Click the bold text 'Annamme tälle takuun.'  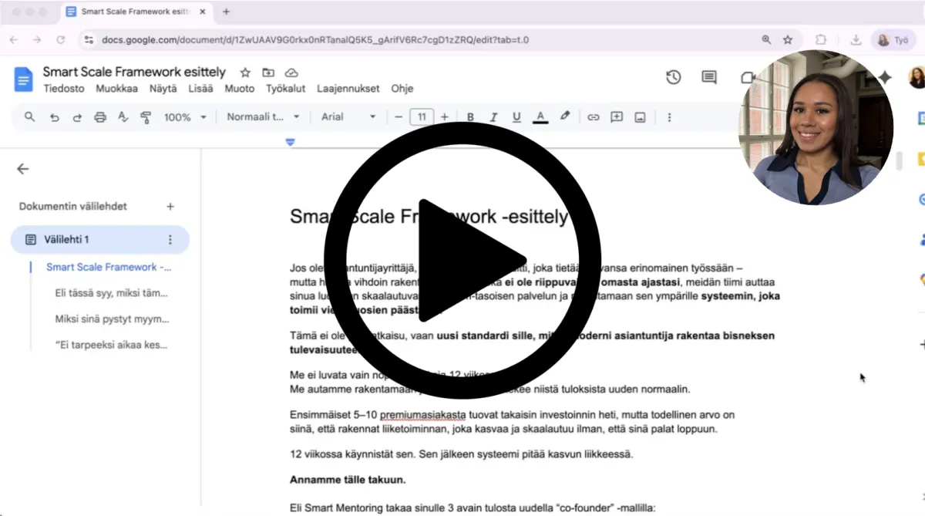348,480
